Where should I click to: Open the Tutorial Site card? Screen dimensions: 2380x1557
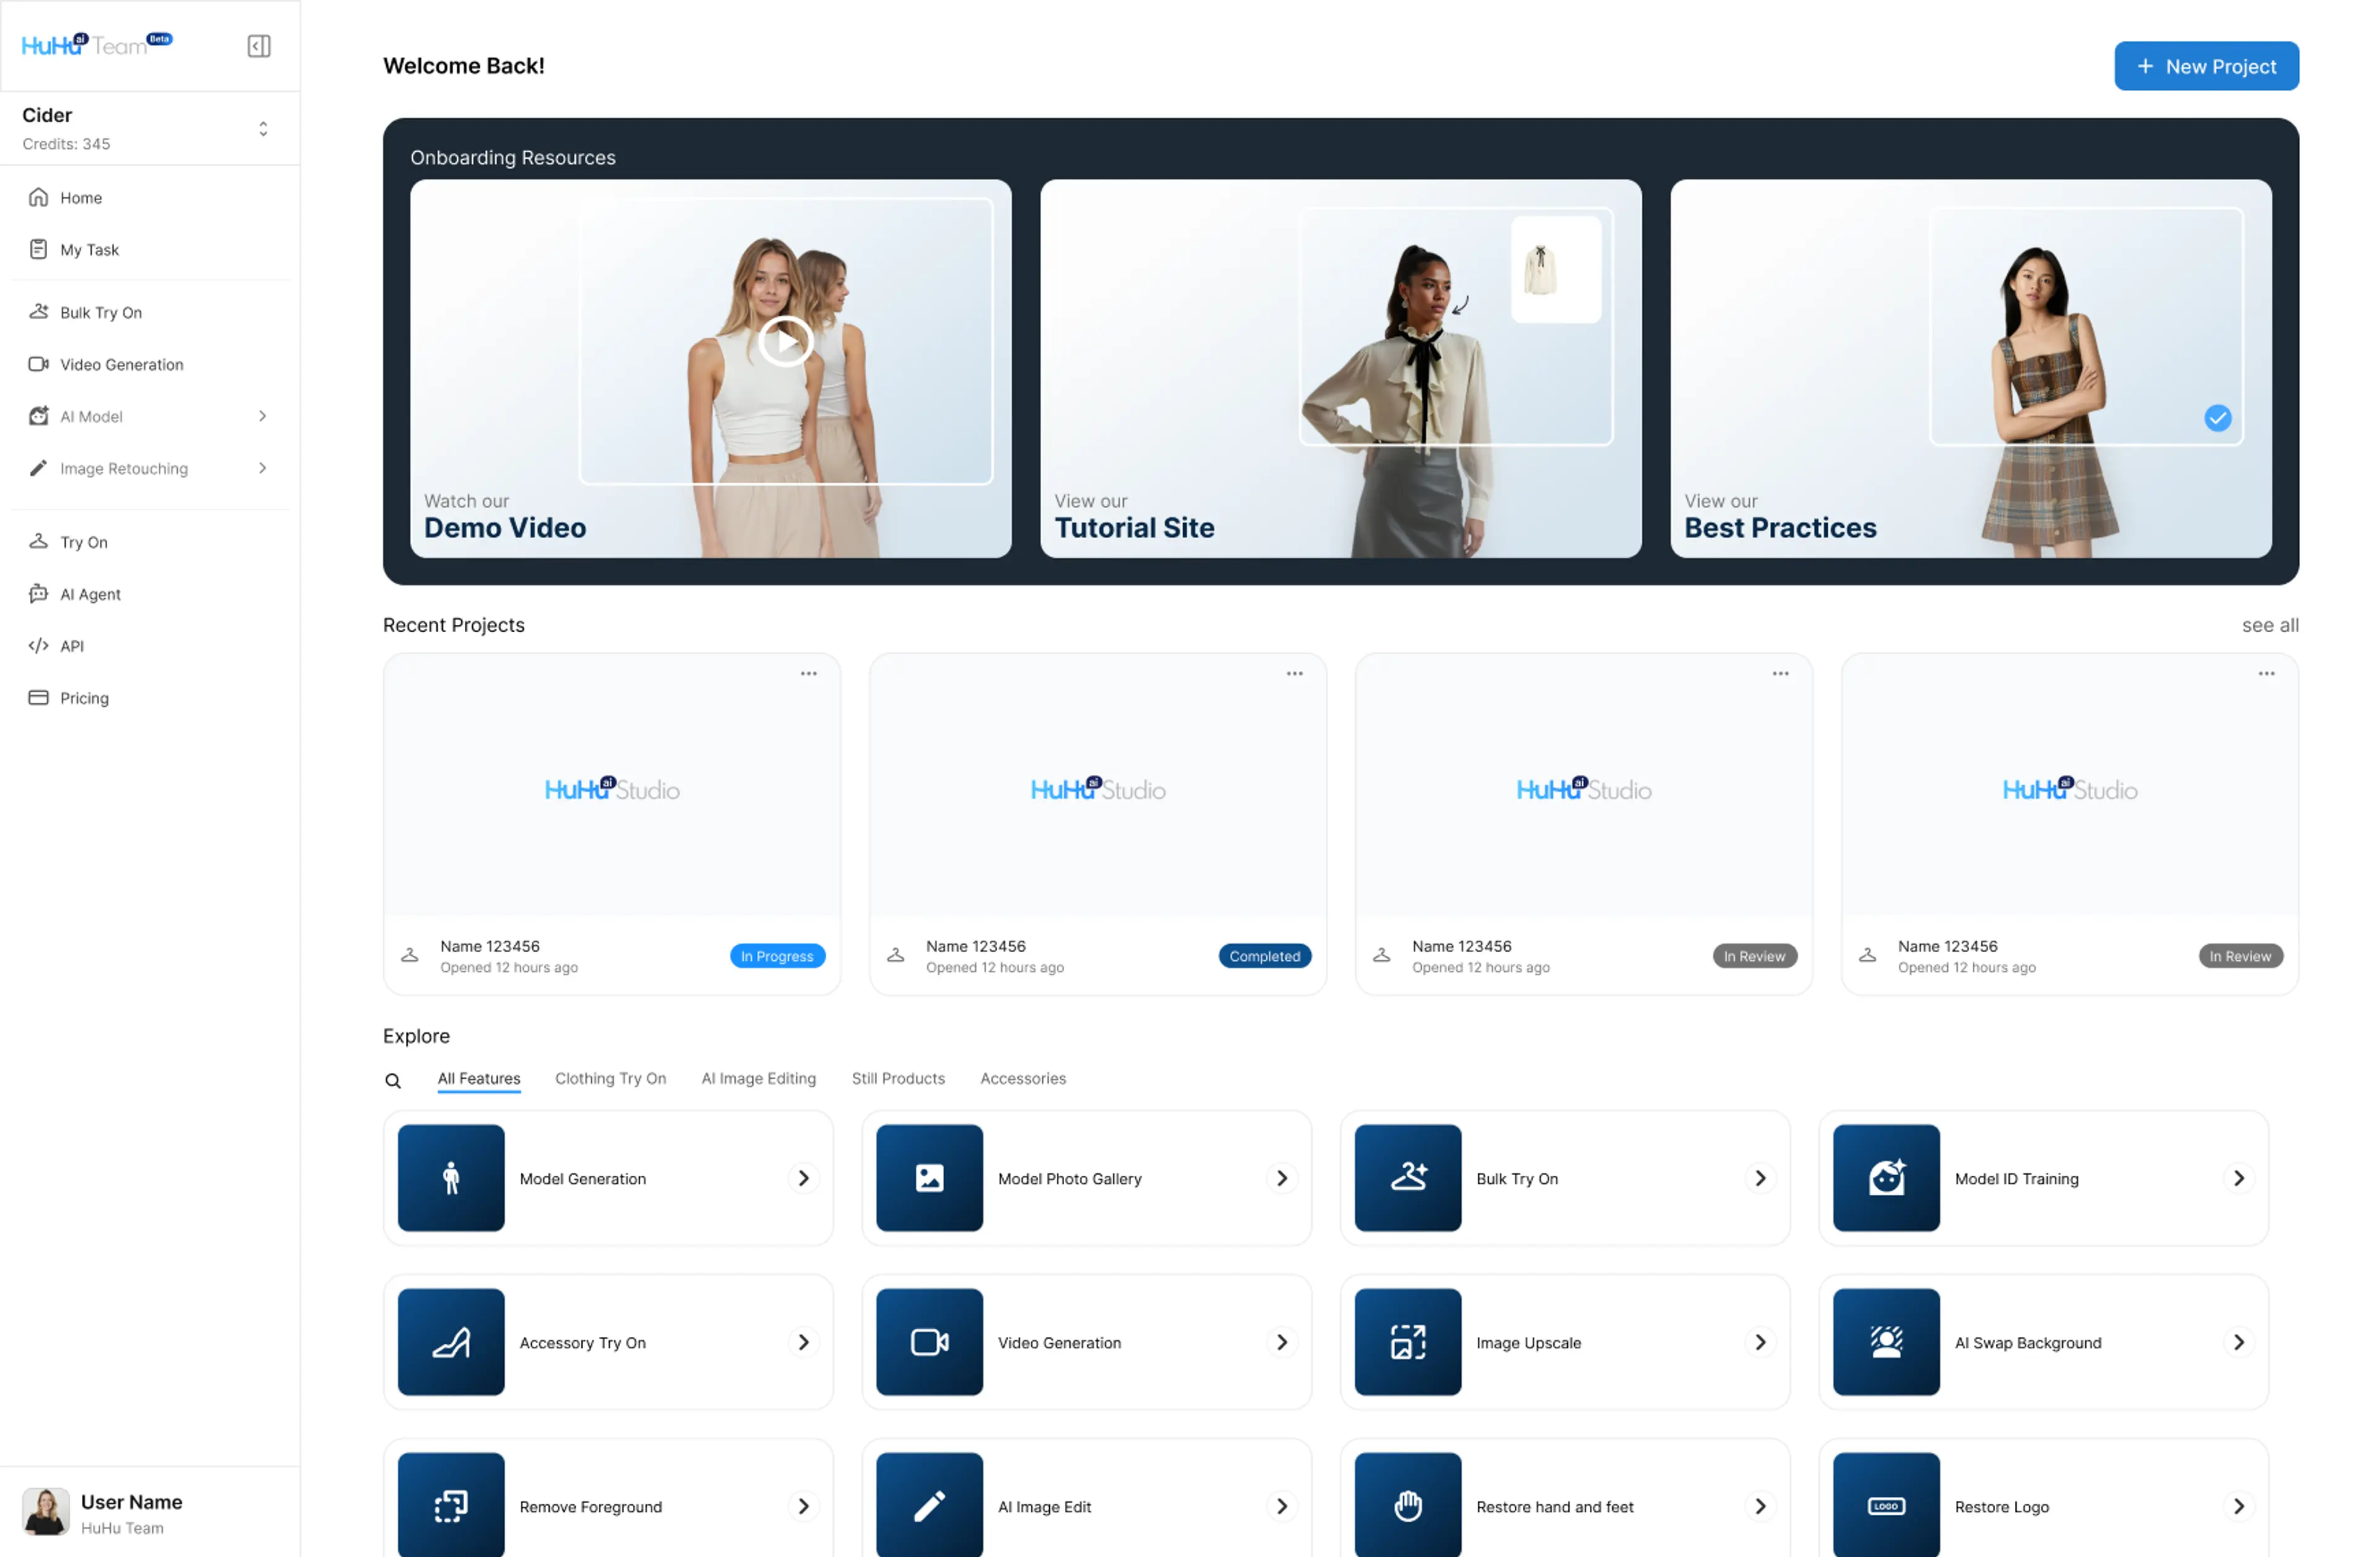tap(1340, 368)
